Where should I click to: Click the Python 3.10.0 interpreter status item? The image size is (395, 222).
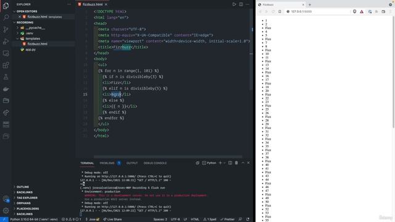[34, 220]
